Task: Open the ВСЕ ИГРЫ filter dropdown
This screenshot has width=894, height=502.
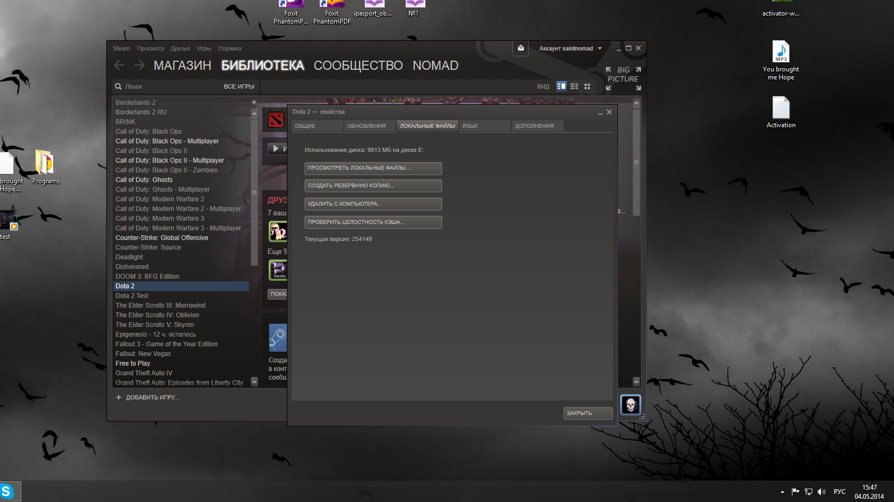Action: pos(239,86)
